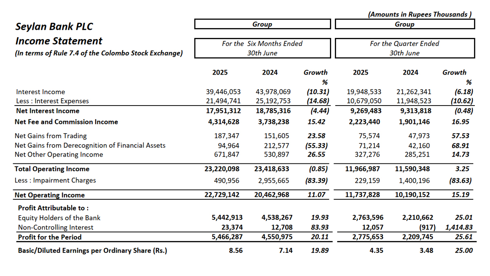This screenshot has height=276, width=490.
Task: Select the 'Interest Income' row label
Action: point(40,92)
